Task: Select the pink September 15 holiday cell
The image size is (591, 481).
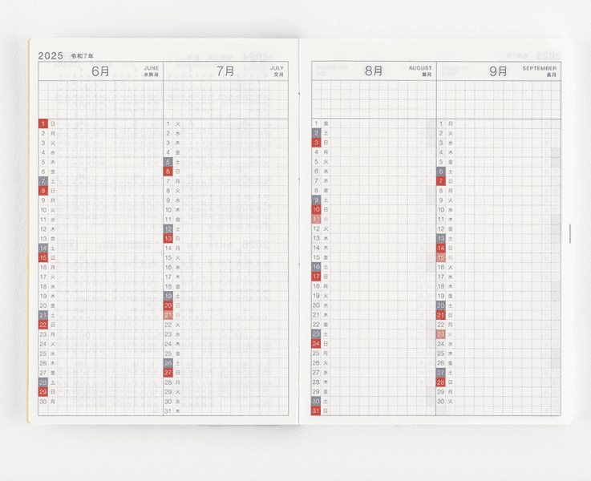Action: pyautogui.click(x=441, y=257)
